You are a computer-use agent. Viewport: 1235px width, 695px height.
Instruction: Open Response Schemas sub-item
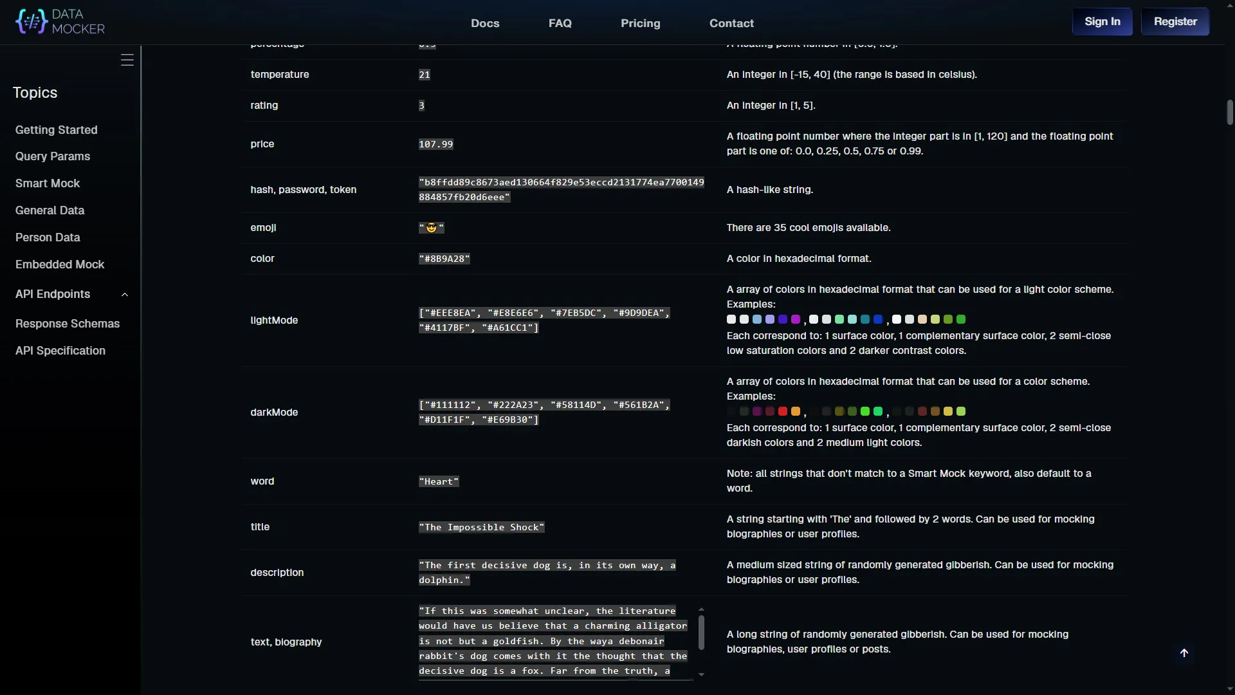tap(68, 324)
